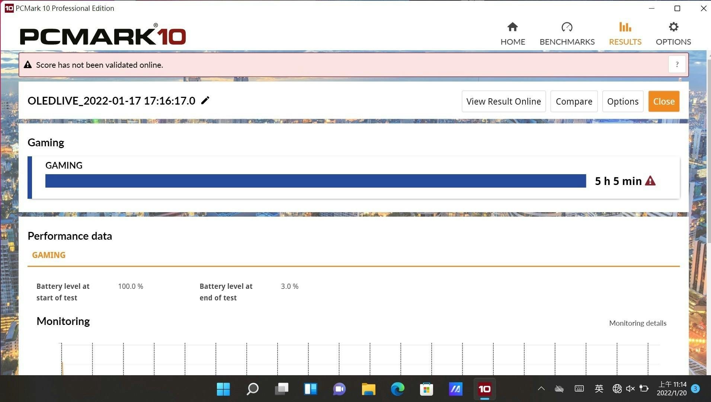Click the monitoring chart area

360,358
